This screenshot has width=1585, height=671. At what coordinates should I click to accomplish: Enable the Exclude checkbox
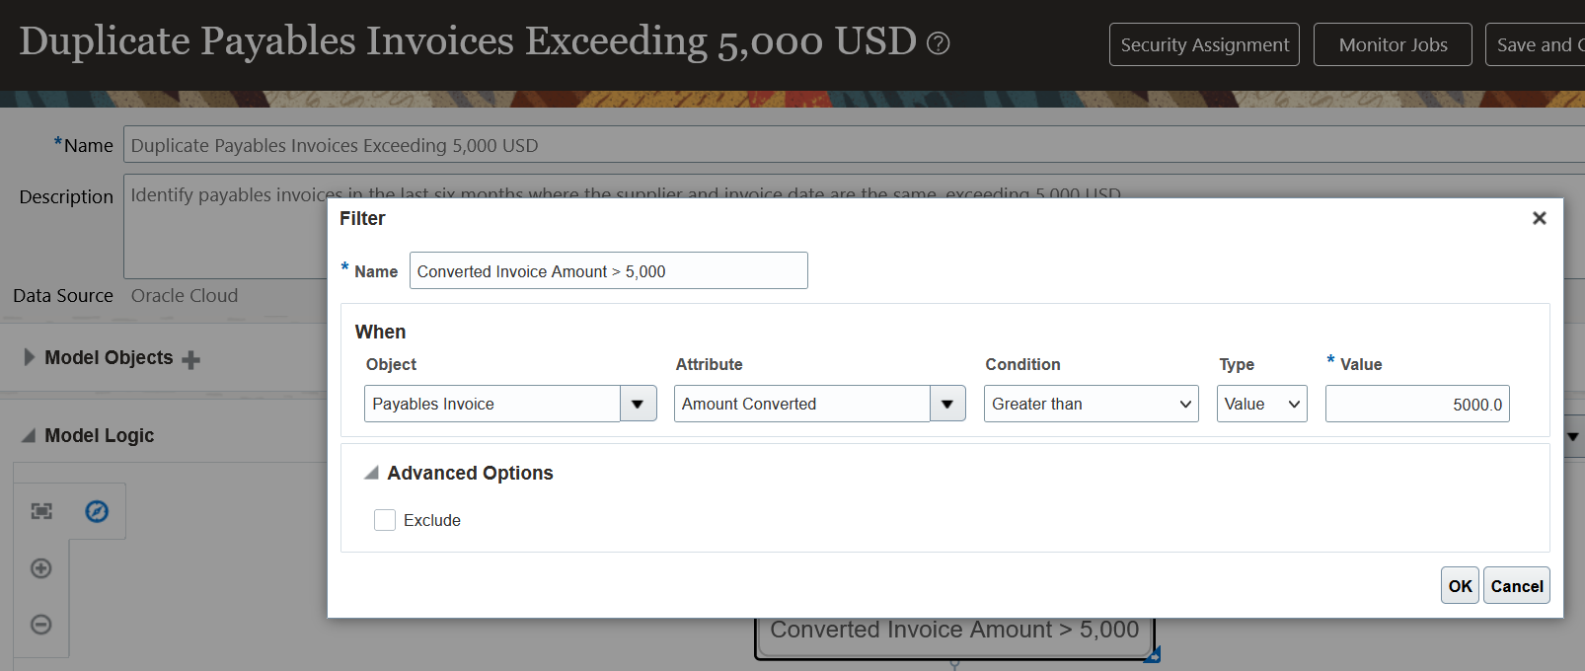pyautogui.click(x=385, y=520)
